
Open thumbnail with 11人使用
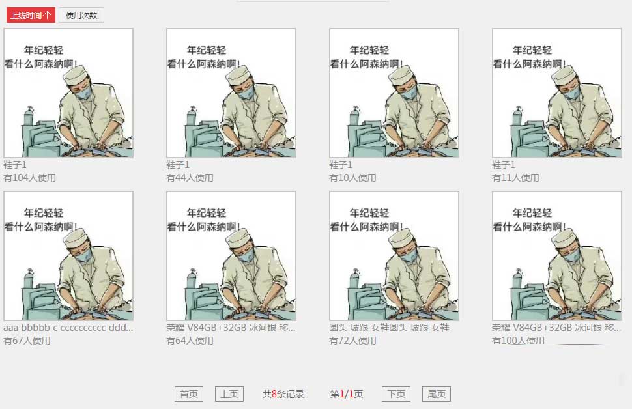(557, 93)
